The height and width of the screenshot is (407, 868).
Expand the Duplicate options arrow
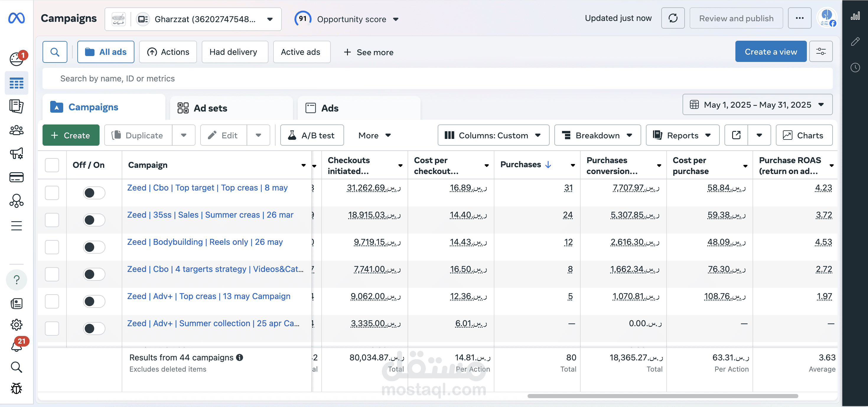pos(184,135)
